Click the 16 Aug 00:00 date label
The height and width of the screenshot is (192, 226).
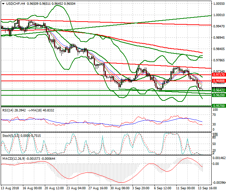point(32,188)
